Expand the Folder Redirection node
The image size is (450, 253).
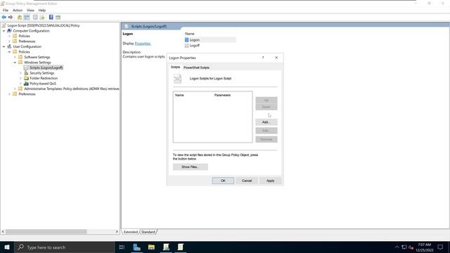(x=20, y=78)
